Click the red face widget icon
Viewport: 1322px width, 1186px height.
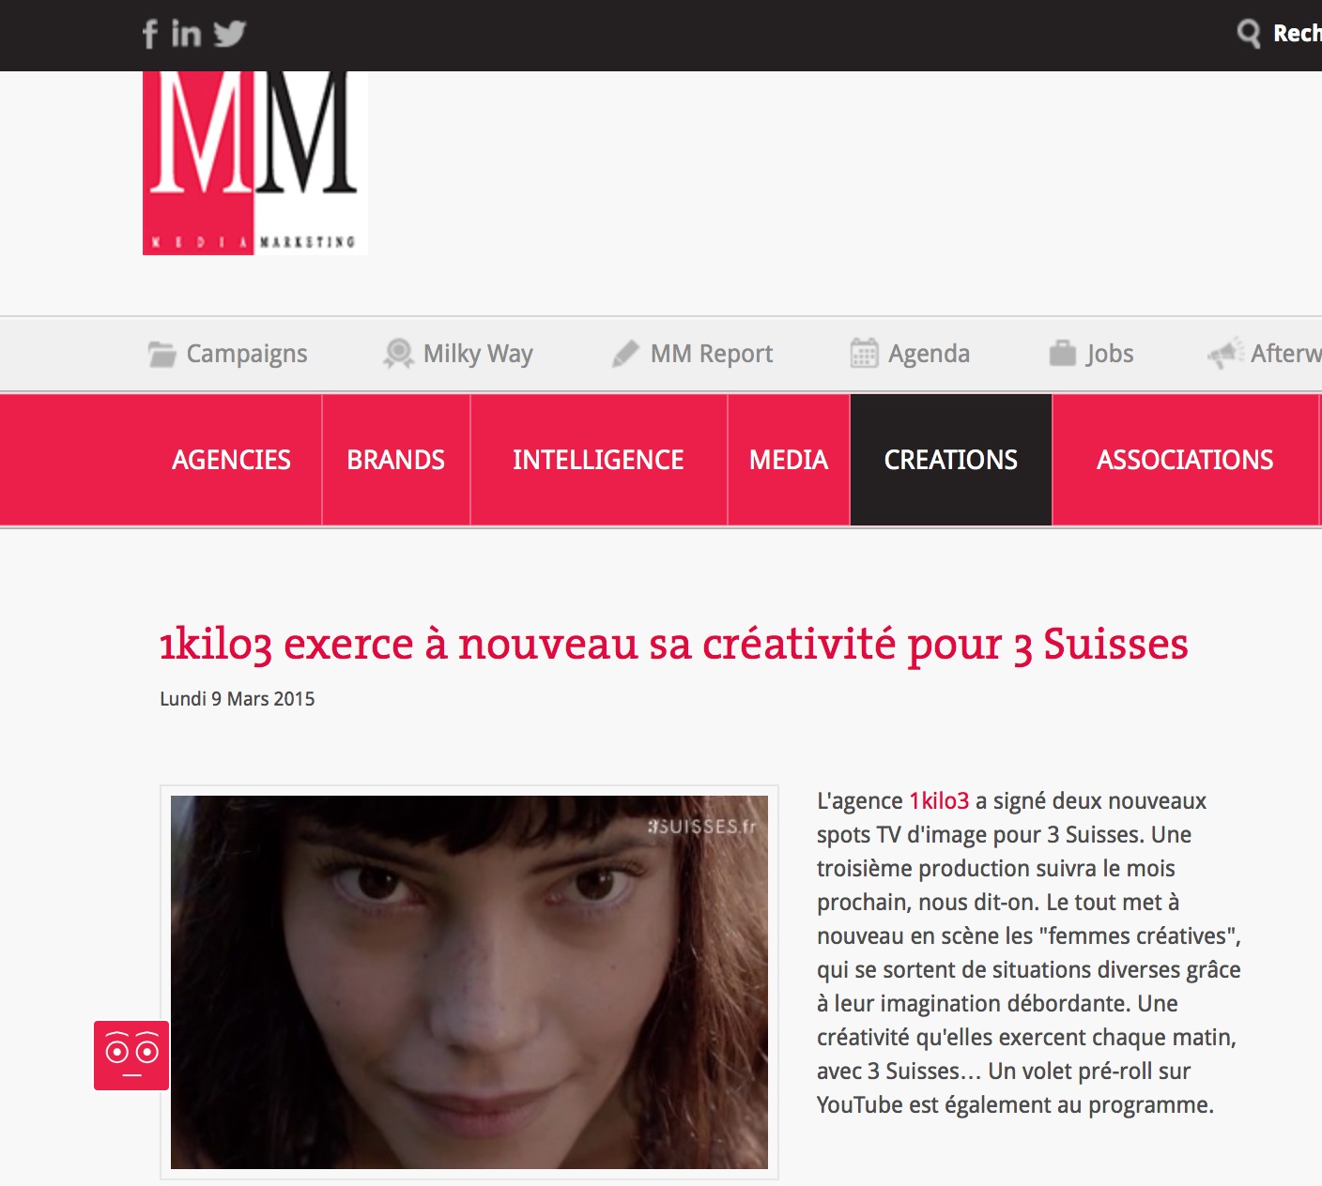(x=131, y=1056)
